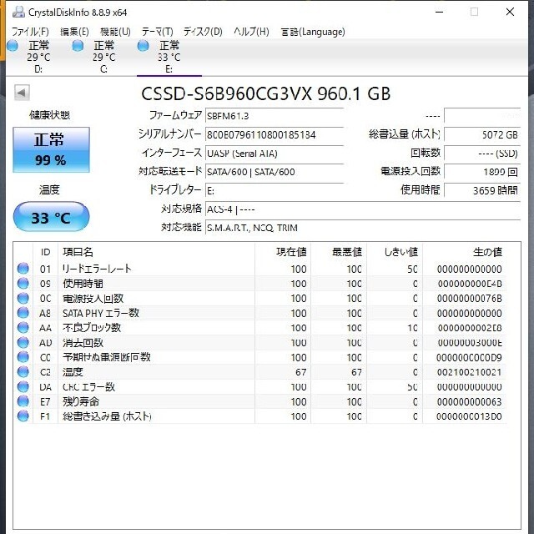The width and height of the screenshot is (534, 534).
Task: Open the 編集(E) menu
Action: click(x=74, y=32)
